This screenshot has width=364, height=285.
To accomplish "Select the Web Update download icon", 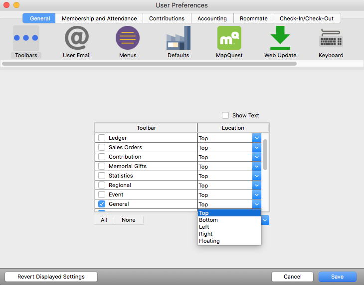I will click(280, 39).
